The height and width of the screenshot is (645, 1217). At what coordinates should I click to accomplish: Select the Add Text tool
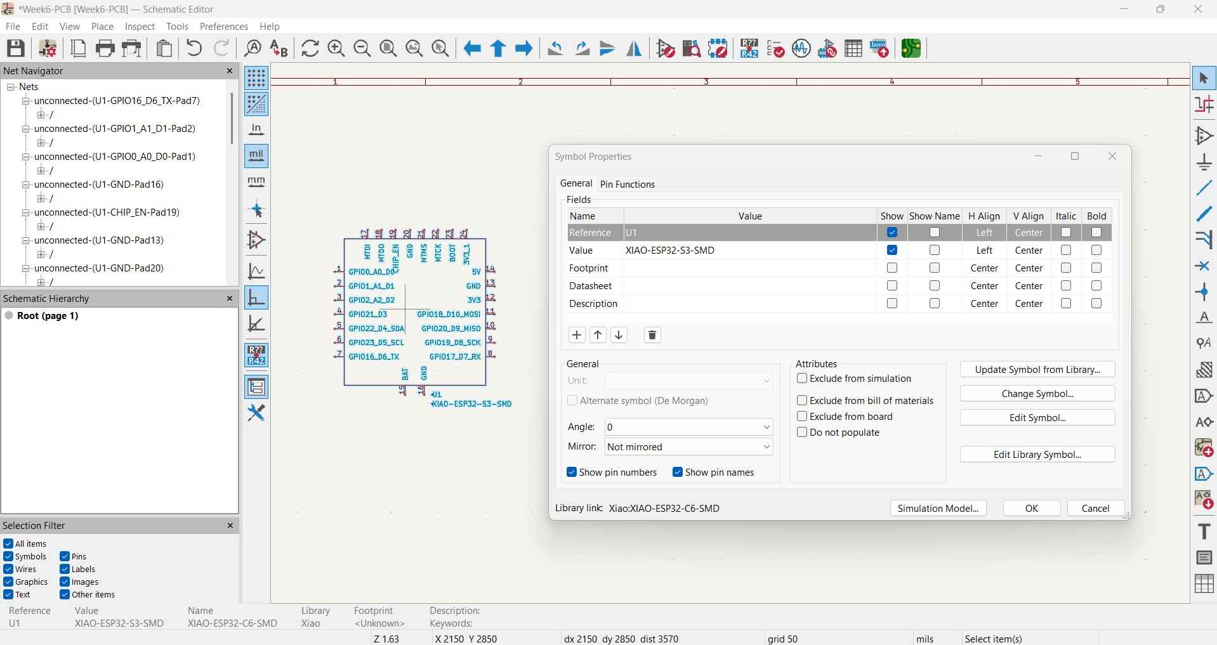point(1204,531)
